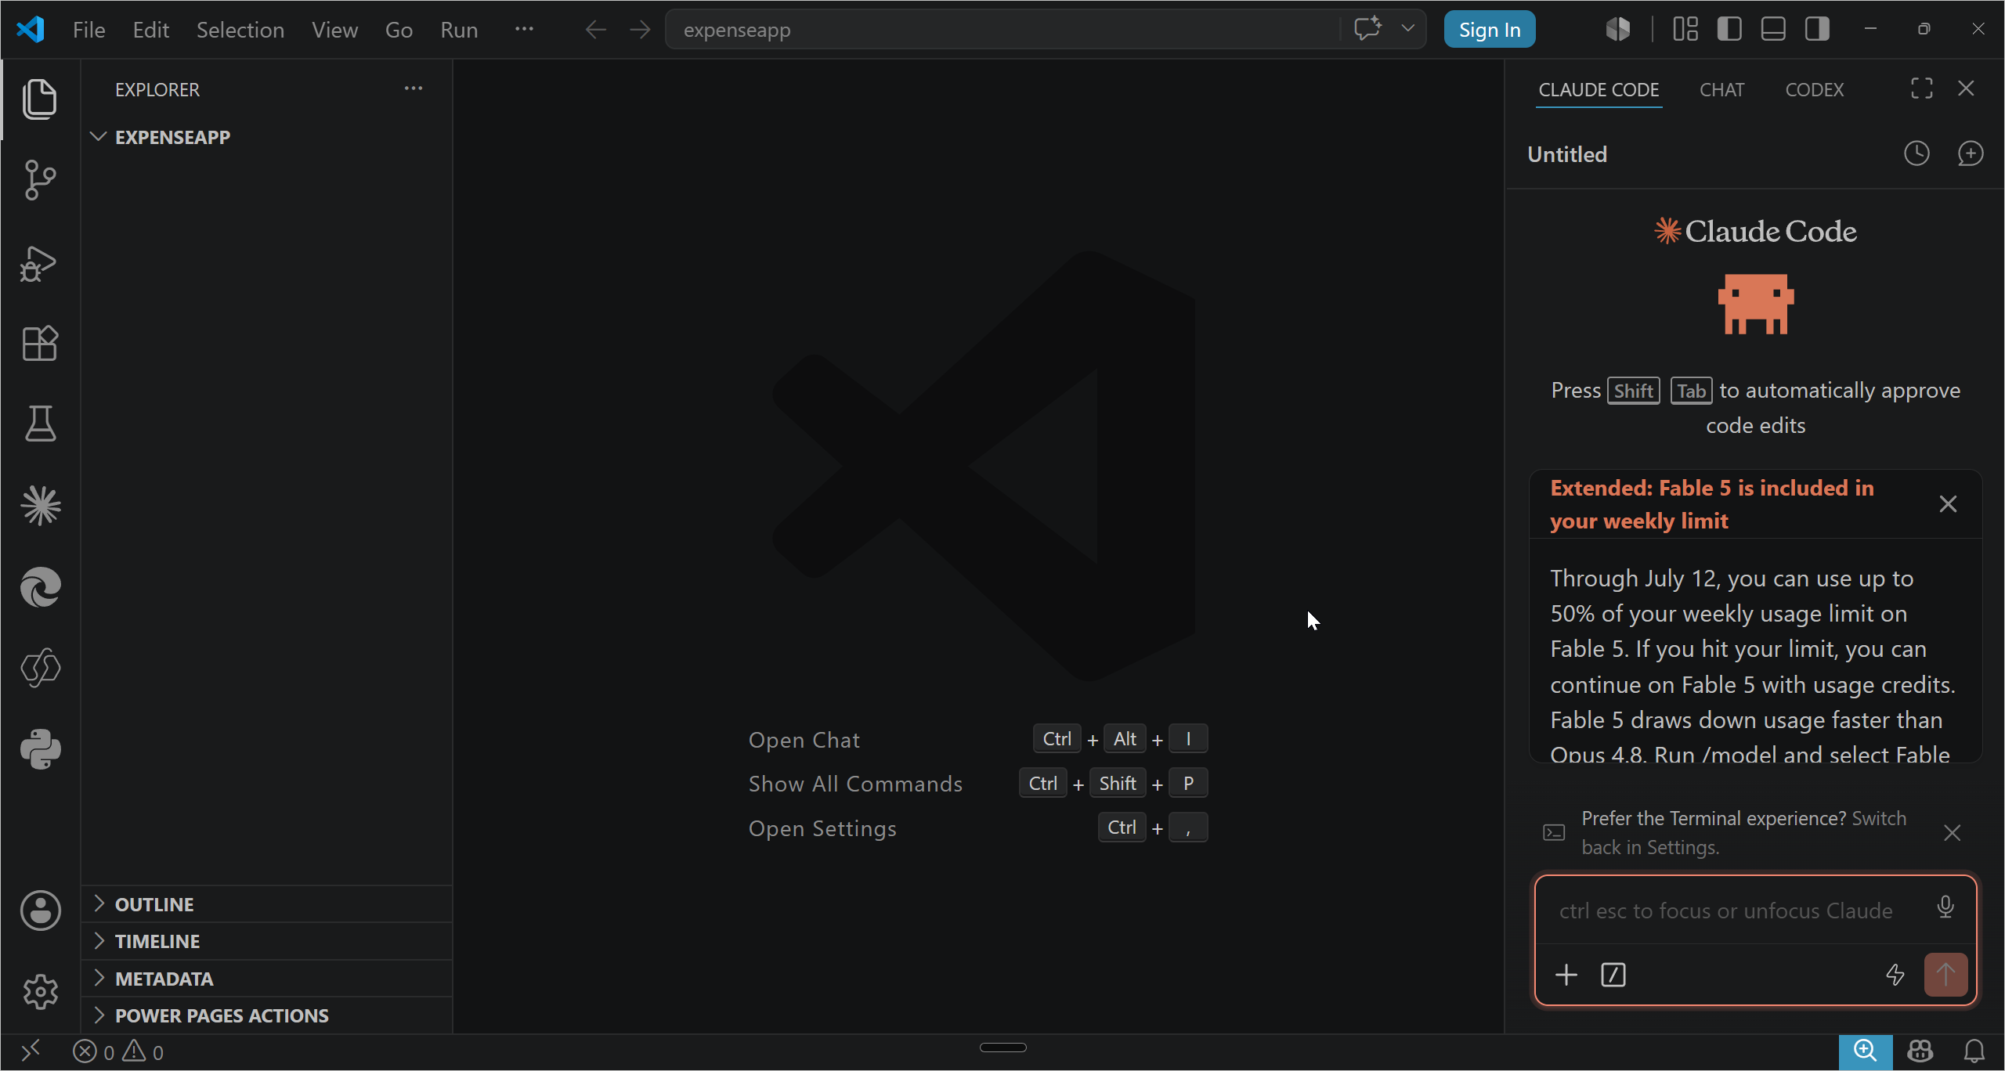The image size is (2005, 1071).
Task: Expand the POWER PAGES ACTIONS section
Action: [x=266, y=1015]
